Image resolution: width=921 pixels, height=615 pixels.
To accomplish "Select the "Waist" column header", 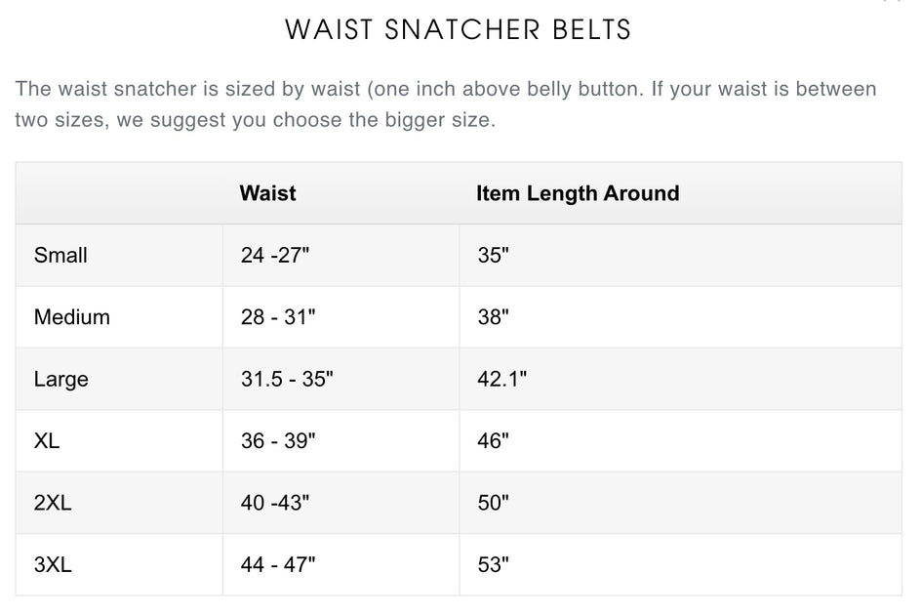I will 267,193.
